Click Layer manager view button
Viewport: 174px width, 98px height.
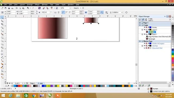146,20
